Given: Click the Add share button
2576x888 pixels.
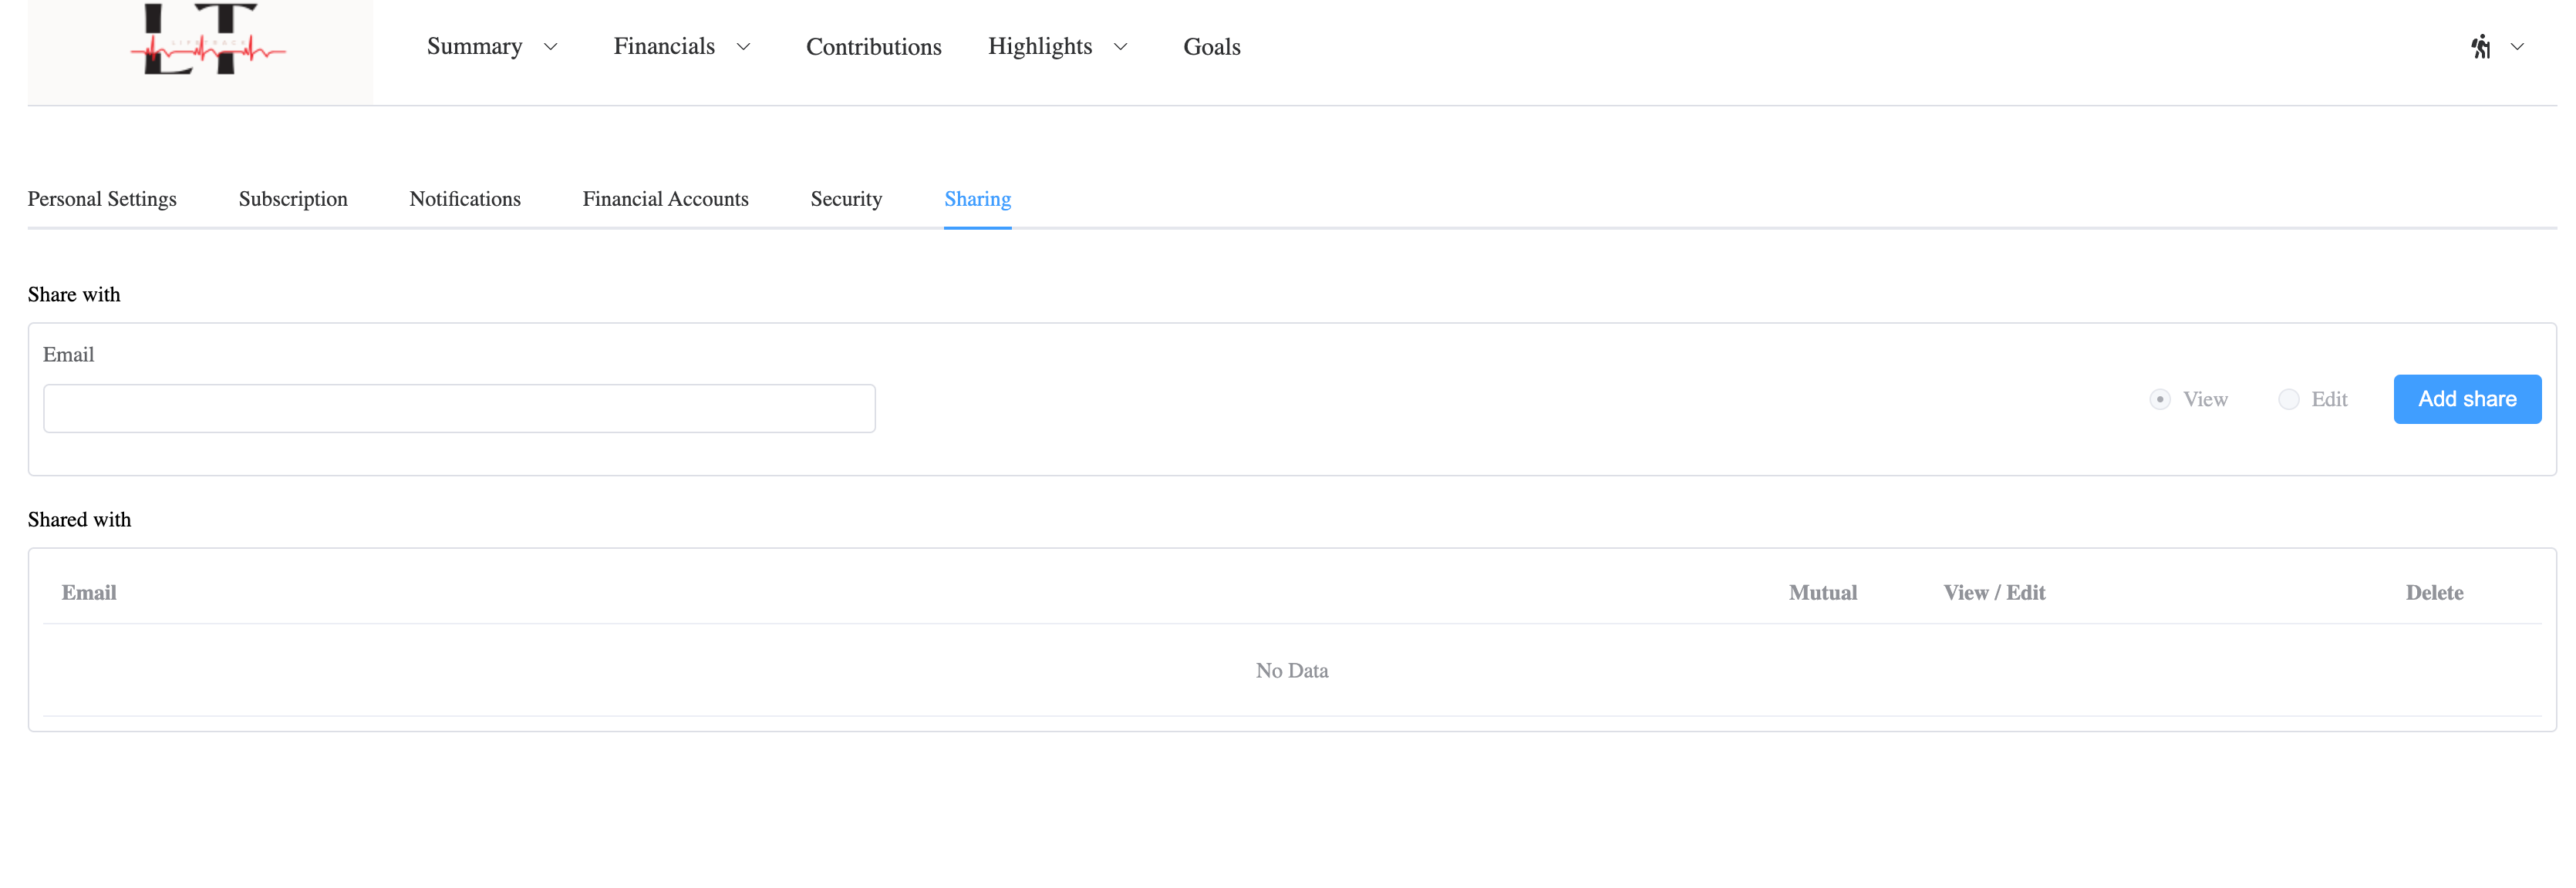Looking at the screenshot, I should 2466,399.
